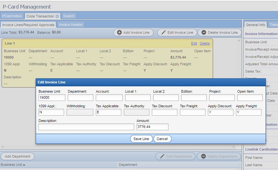Click the Edit link on Line 1
278x170 pixels.
[x=194, y=43]
